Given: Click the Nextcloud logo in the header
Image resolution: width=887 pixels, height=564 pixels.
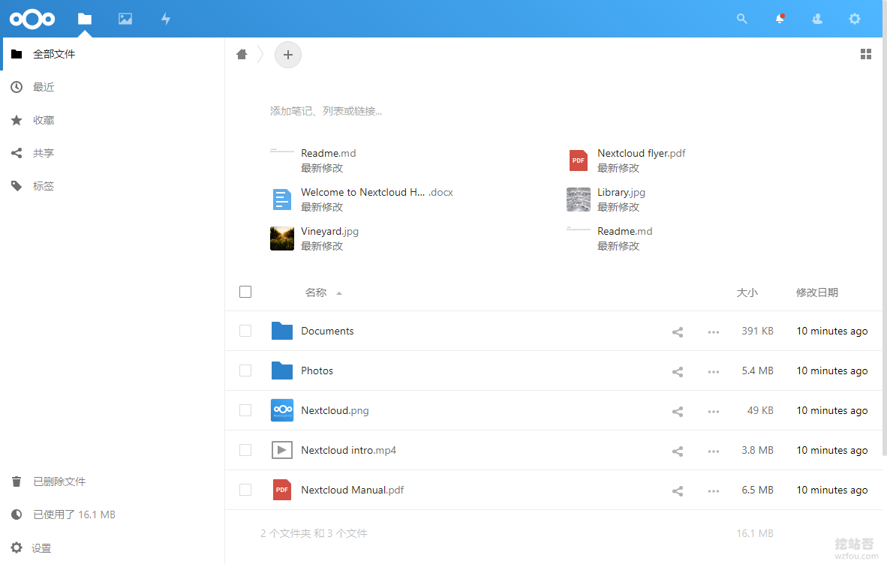Looking at the screenshot, I should pos(32,19).
